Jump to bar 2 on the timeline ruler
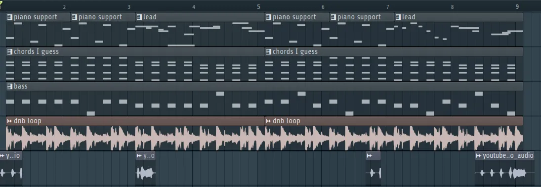 [x=64, y=7]
